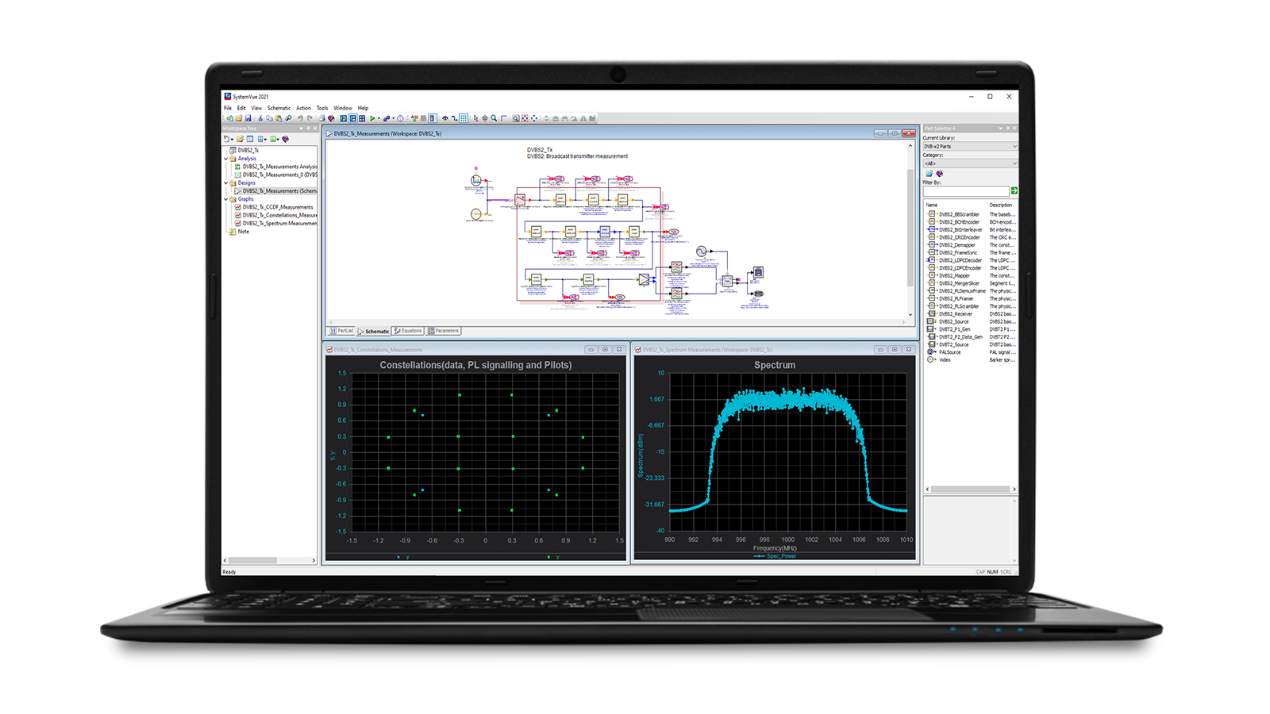Select DVBS2_Tx_CCDF_Measurements graph in tree

277,207
